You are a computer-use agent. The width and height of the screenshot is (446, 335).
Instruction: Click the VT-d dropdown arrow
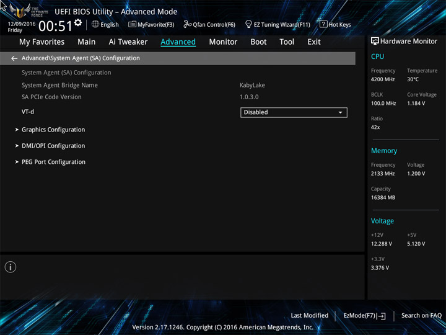[x=340, y=112]
